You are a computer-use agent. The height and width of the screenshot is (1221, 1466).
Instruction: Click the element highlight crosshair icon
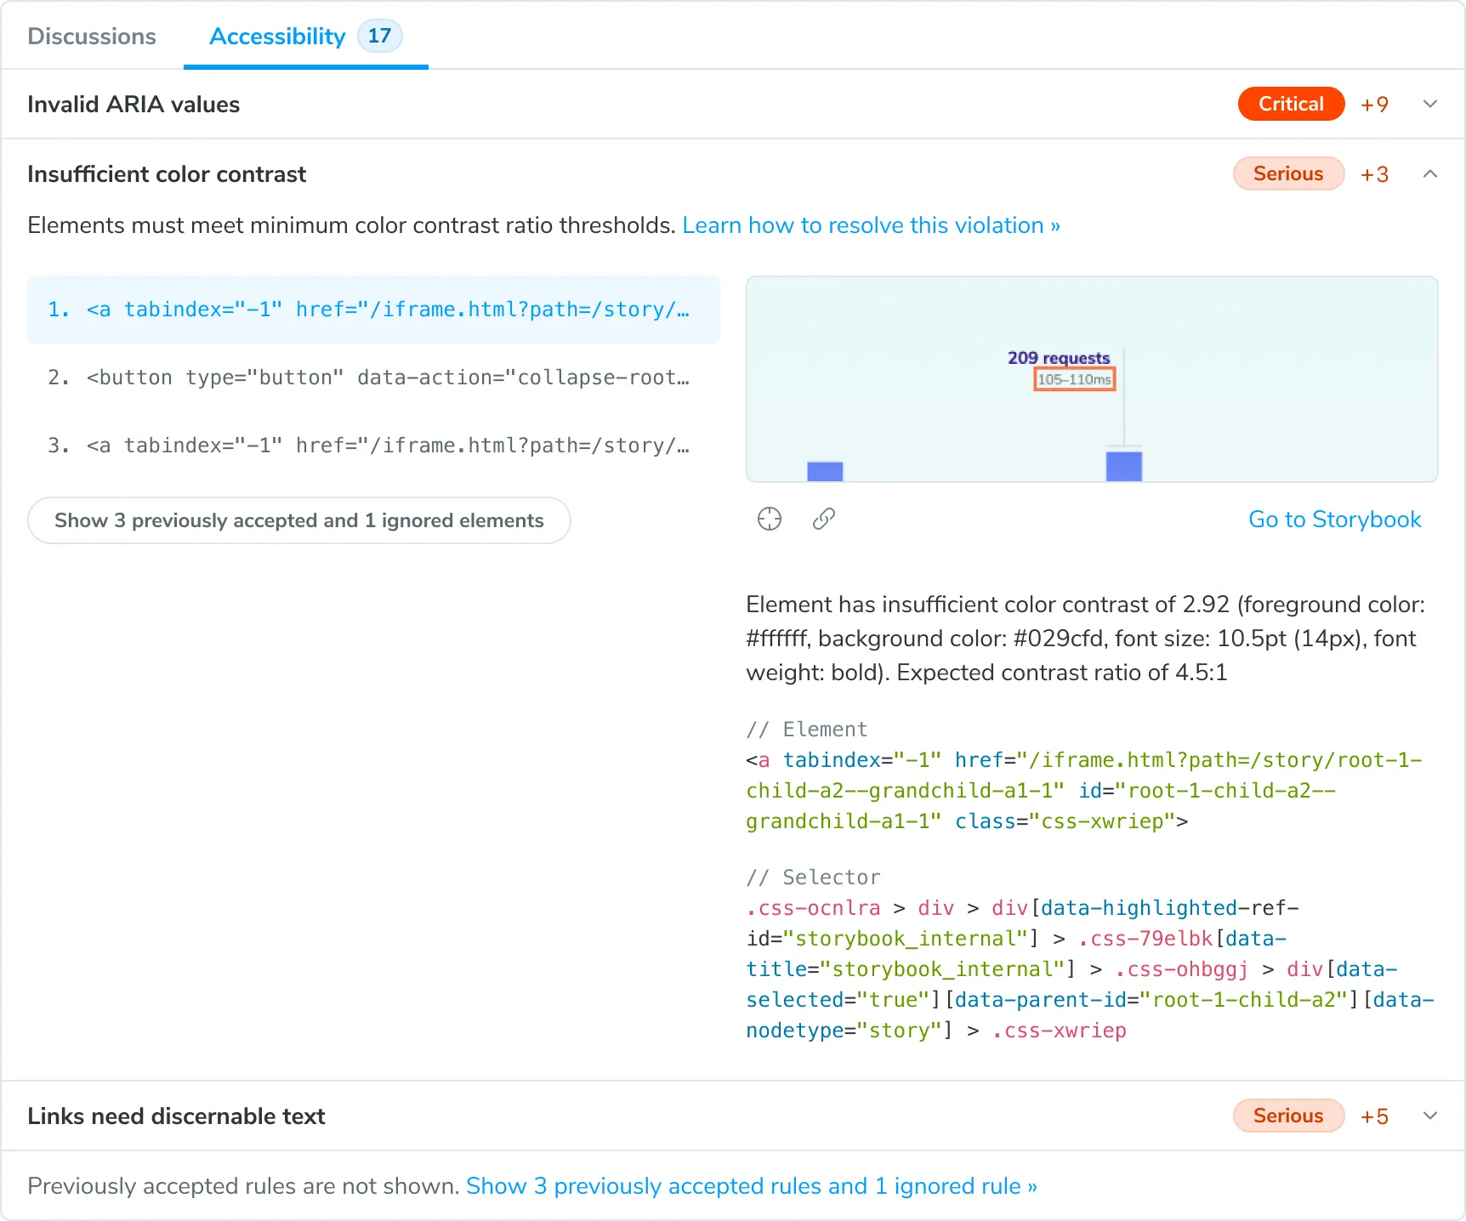[x=769, y=519]
